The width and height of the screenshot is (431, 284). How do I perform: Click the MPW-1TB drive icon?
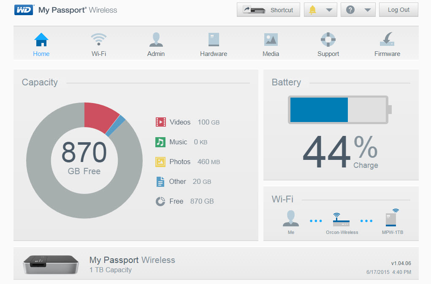[x=392, y=218]
